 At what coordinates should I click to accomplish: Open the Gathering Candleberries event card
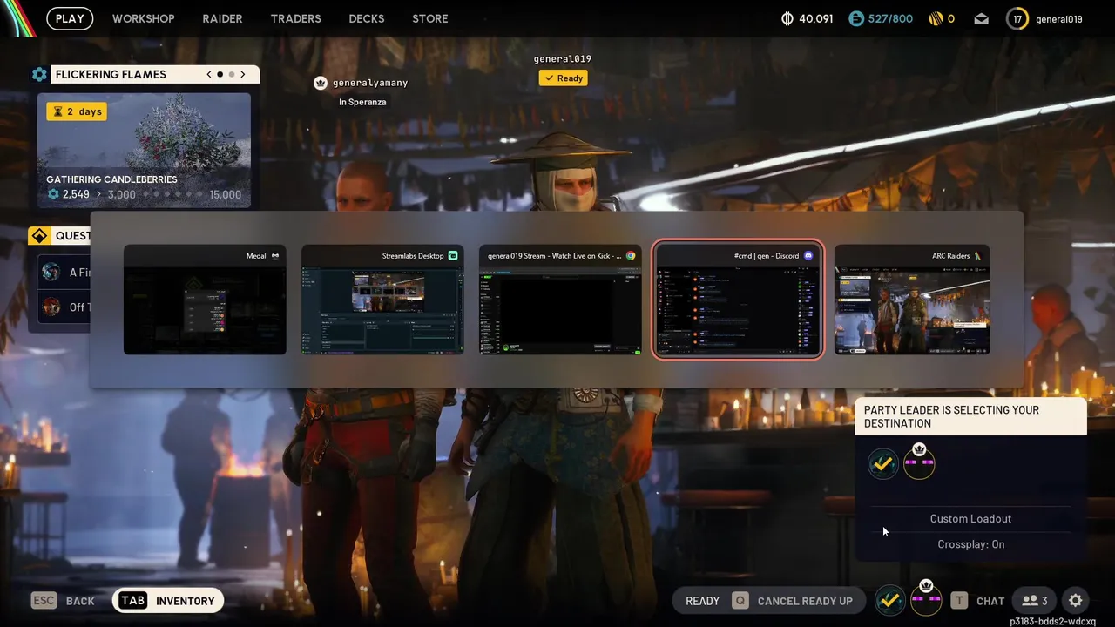pyautogui.click(x=144, y=150)
